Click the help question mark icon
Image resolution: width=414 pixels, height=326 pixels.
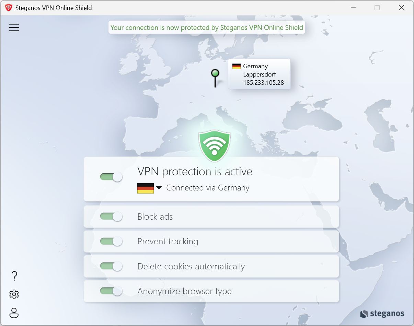click(x=14, y=276)
